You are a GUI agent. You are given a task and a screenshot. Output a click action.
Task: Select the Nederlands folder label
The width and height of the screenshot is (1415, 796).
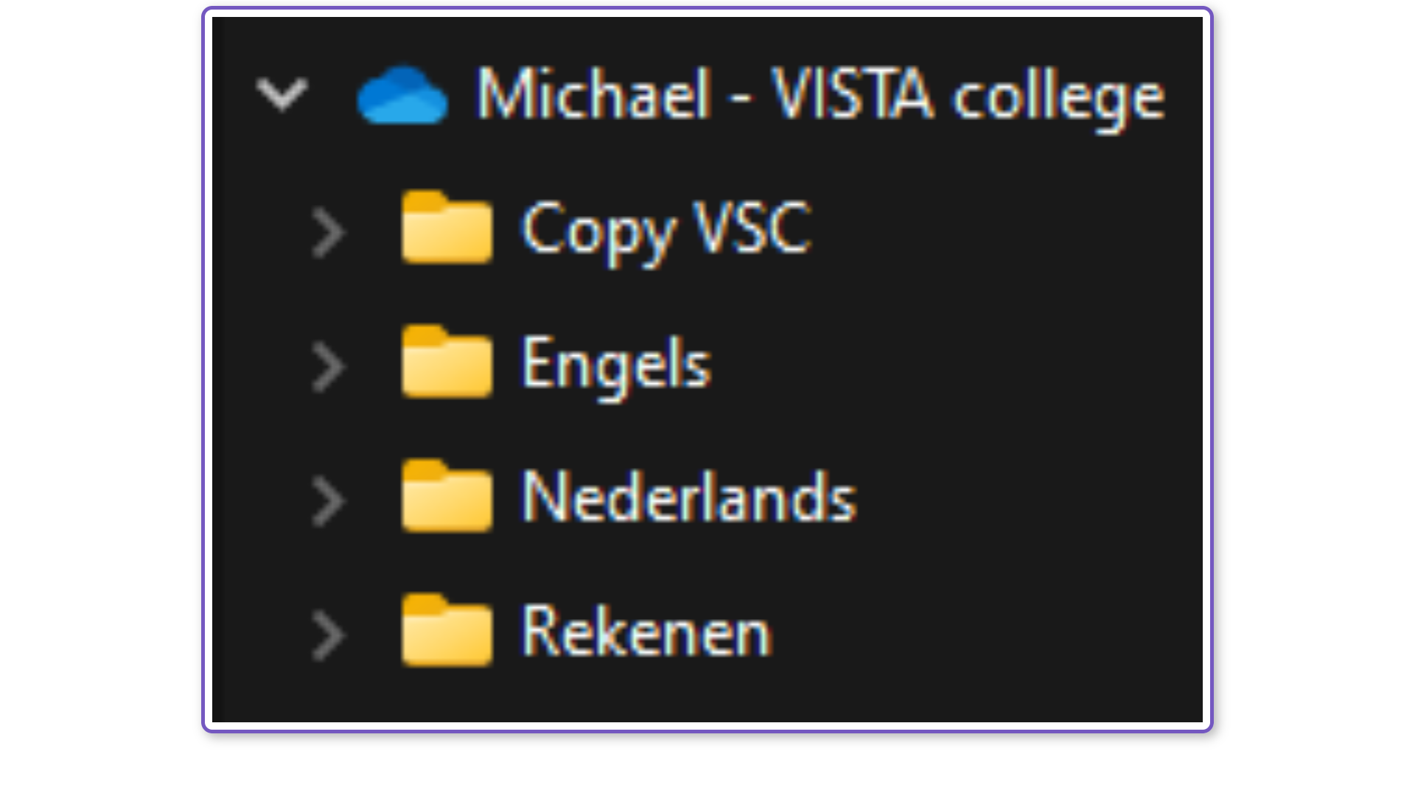(688, 498)
